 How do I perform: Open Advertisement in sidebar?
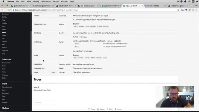pos(7,87)
